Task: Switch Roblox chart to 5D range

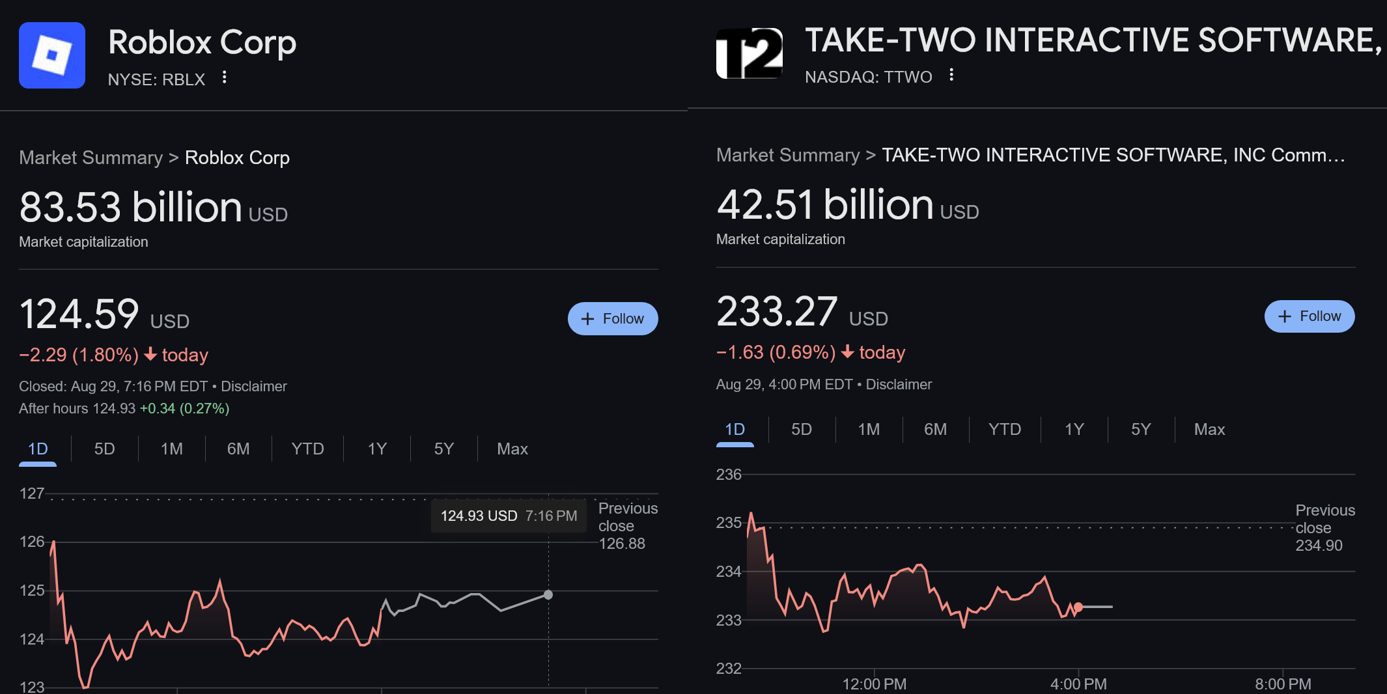Action: tap(104, 449)
